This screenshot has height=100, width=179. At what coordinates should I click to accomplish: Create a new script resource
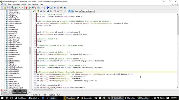39,7
